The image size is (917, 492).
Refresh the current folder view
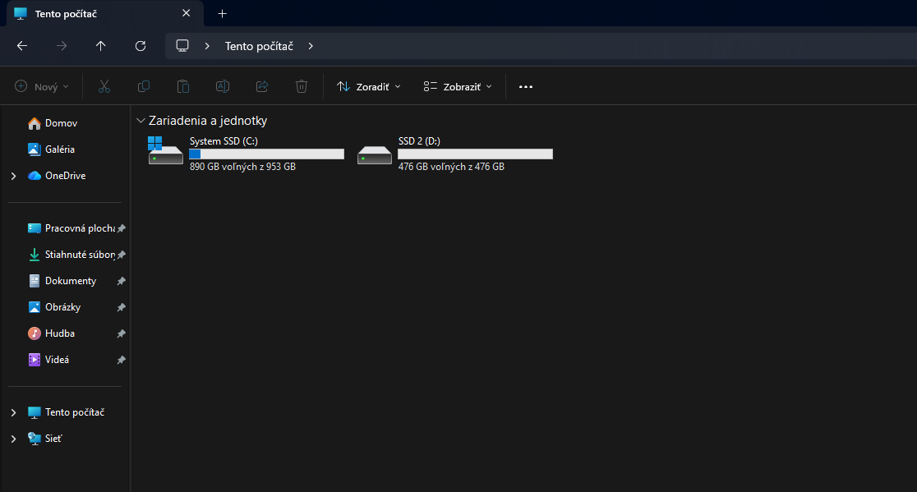pos(141,46)
